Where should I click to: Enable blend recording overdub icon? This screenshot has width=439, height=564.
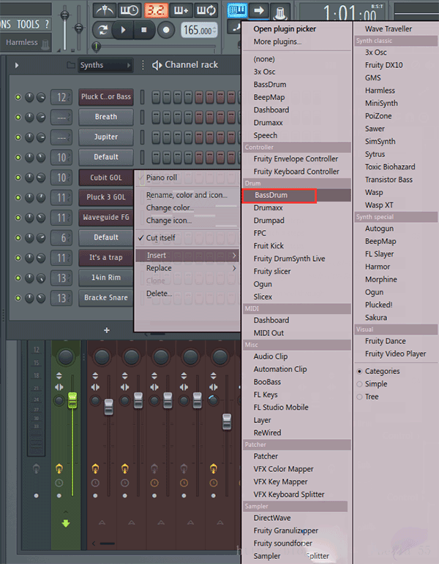pyautogui.click(x=181, y=10)
